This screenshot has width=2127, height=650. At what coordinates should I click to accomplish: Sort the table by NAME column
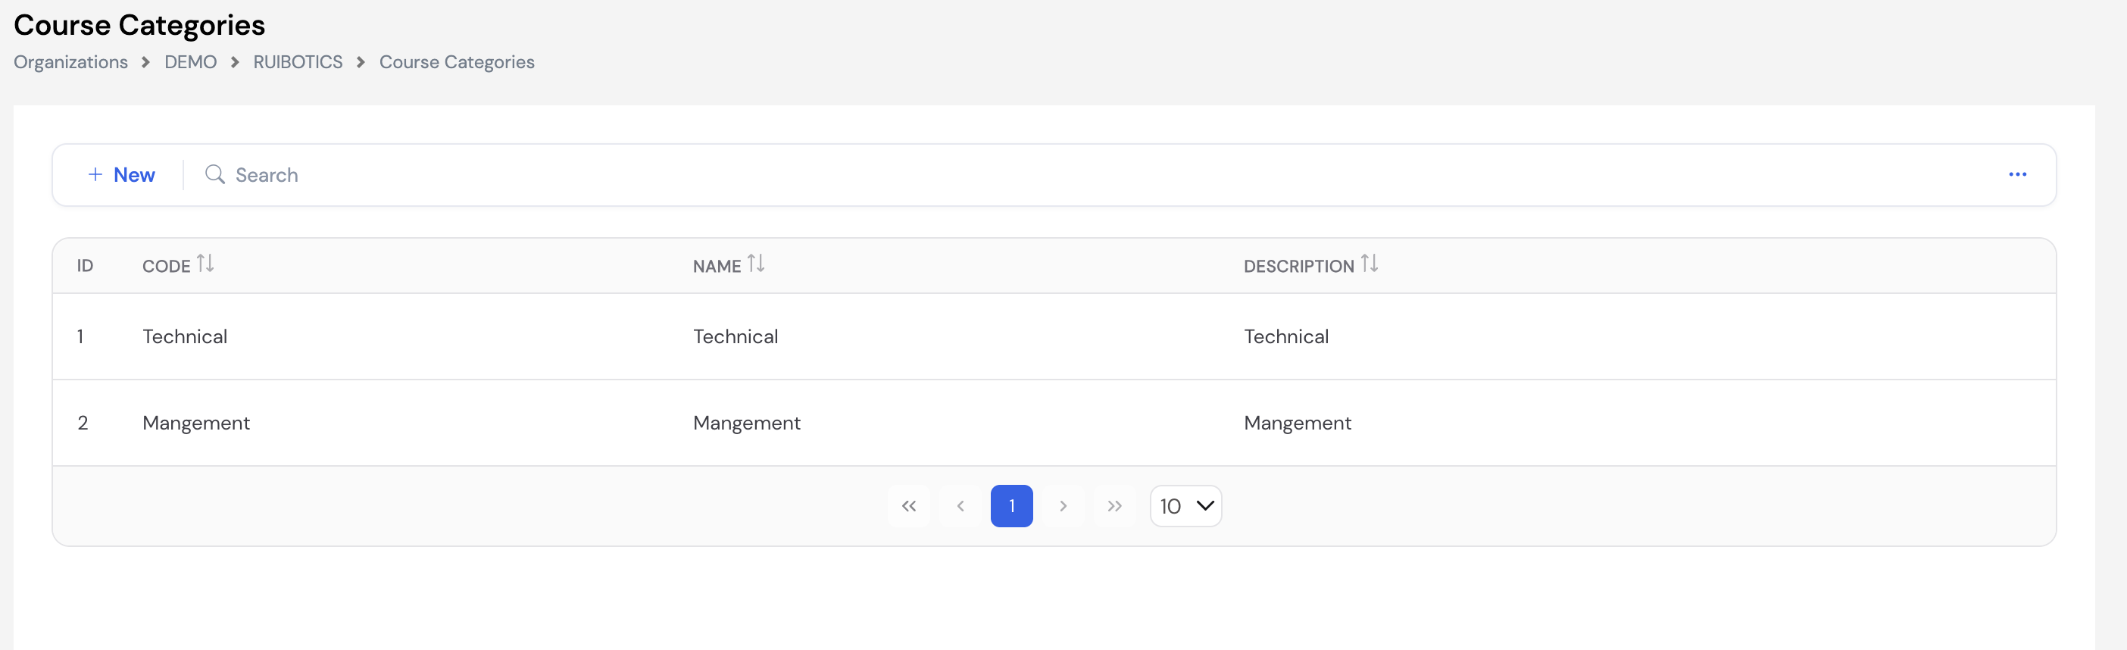tap(756, 264)
